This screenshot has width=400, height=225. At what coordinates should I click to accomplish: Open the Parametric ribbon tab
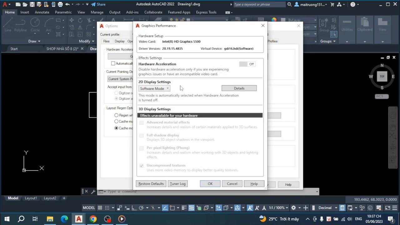pos(63,12)
